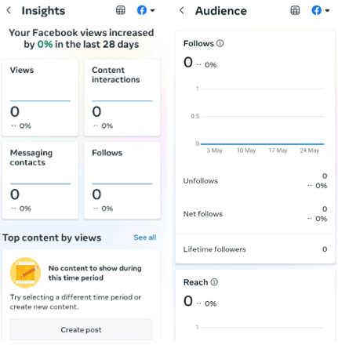Image resolution: width=338 pixels, height=345 pixels.
Task: Open the Follows metric card in Insights
Action: pos(122,180)
